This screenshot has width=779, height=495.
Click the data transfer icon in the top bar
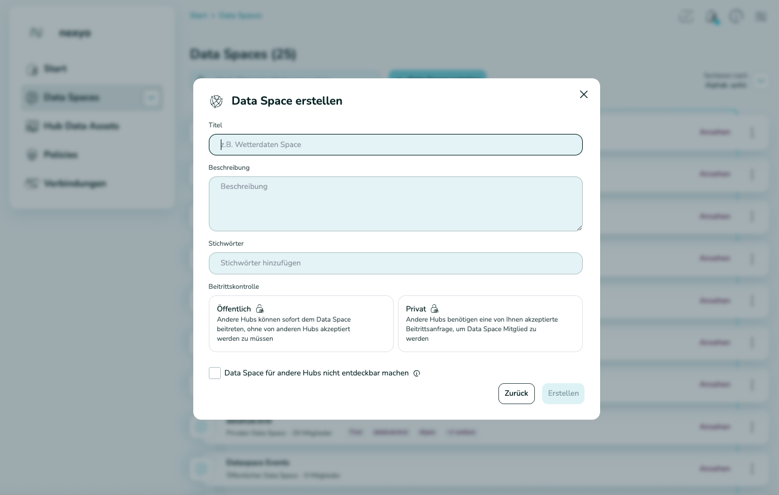[x=686, y=17]
